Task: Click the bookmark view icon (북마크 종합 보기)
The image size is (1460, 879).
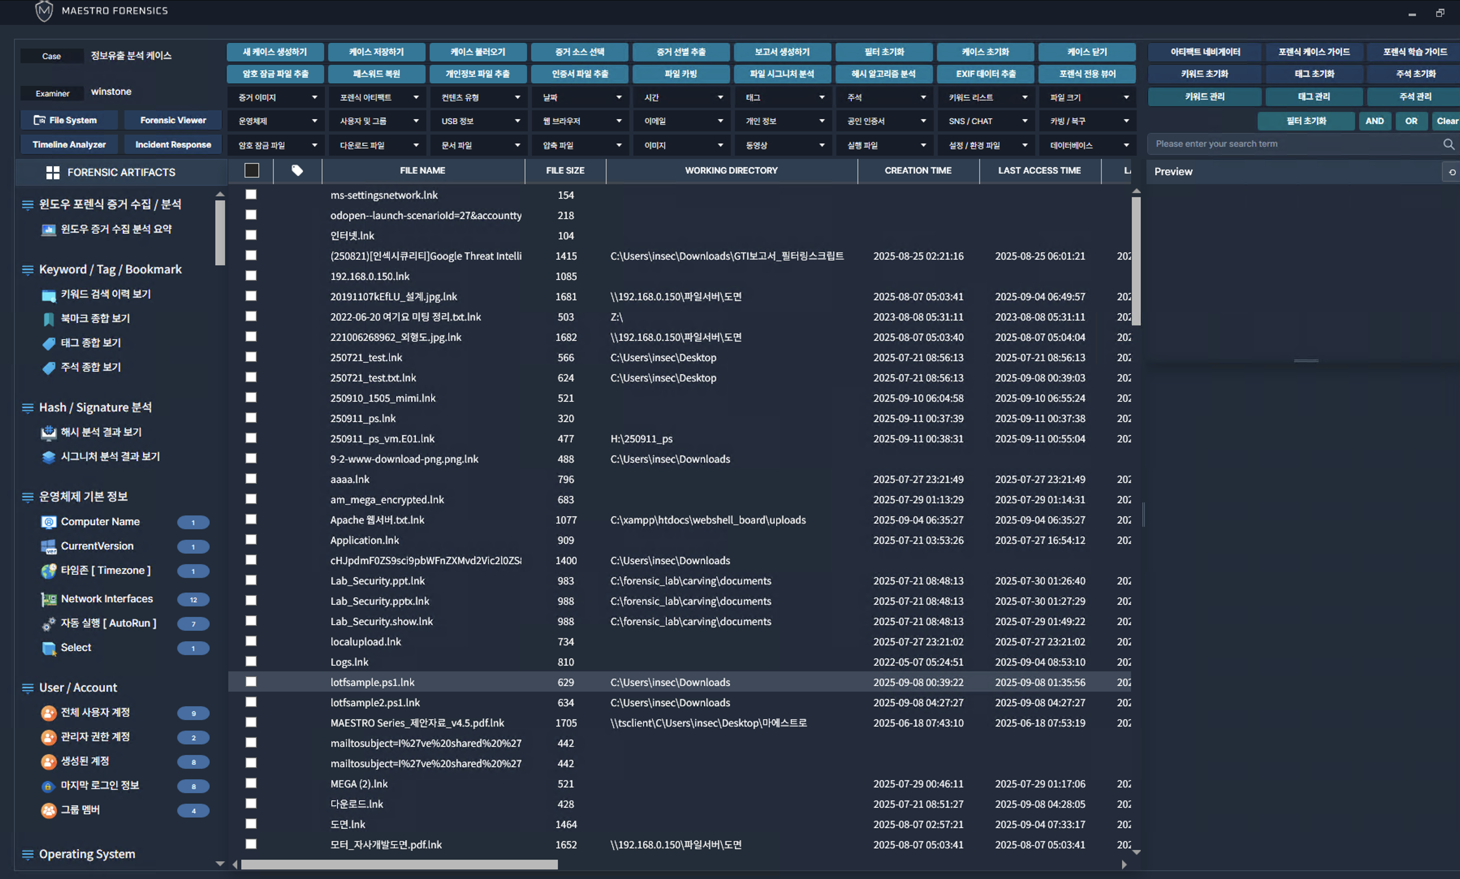Action: click(x=49, y=319)
